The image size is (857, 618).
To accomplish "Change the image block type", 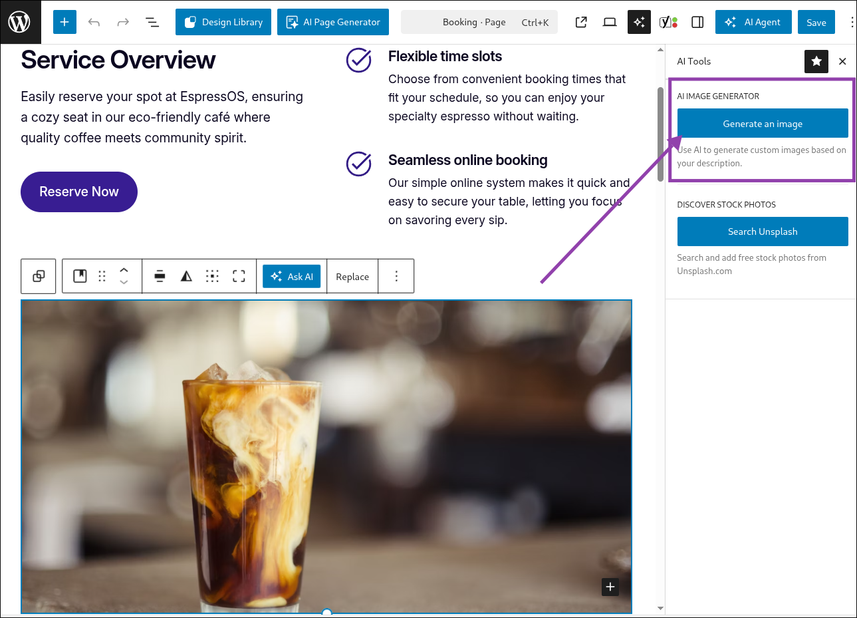I will coord(80,276).
